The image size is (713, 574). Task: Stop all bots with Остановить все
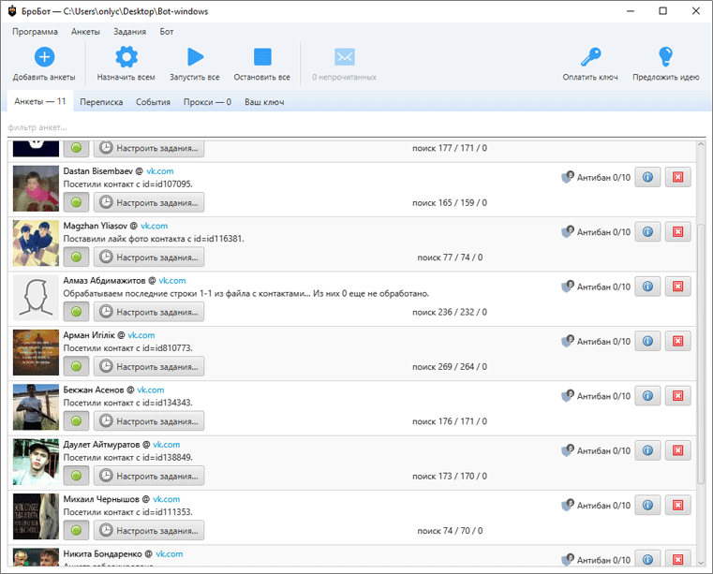[x=262, y=57]
